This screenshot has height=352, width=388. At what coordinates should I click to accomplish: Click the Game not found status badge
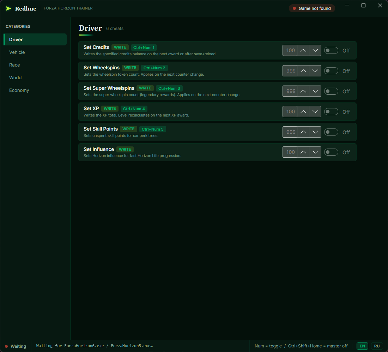pyautogui.click(x=312, y=8)
